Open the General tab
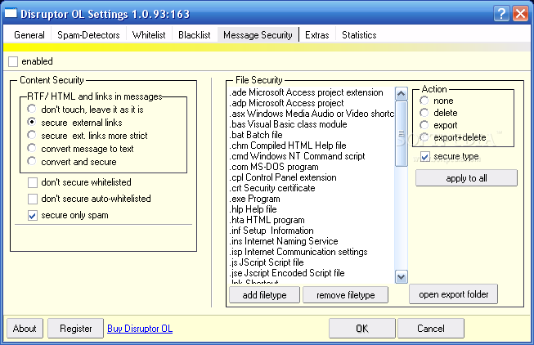534x345 pixels. (x=29, y=35)
